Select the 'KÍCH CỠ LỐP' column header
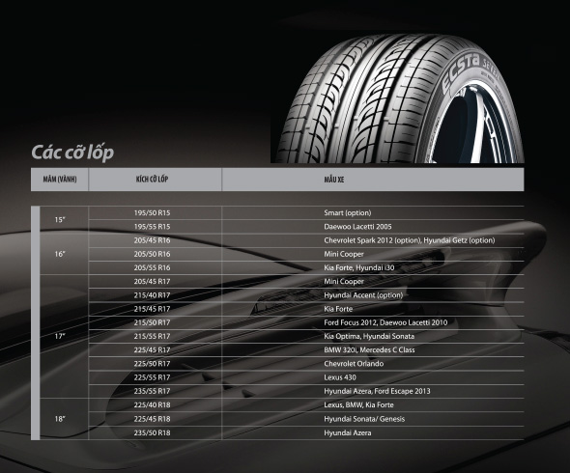Viewport: 570px width, 473px height. tap(152, 180)
